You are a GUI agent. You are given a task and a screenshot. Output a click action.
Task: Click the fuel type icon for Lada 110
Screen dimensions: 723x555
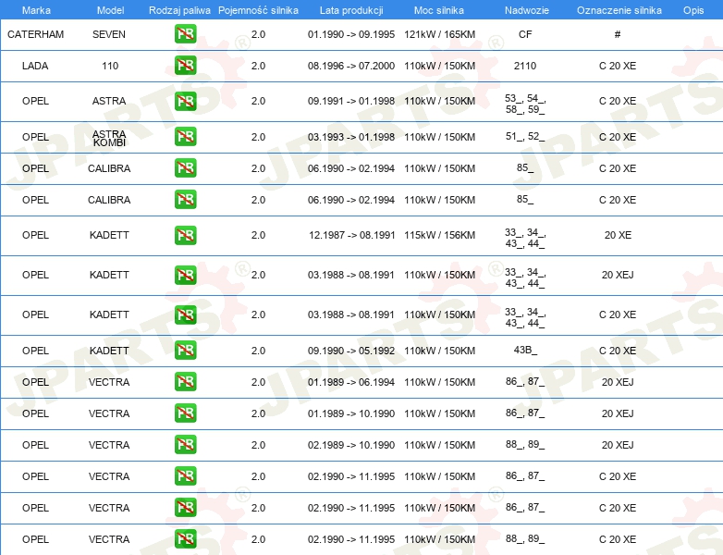pyautogui.click(x=185, y=66)
